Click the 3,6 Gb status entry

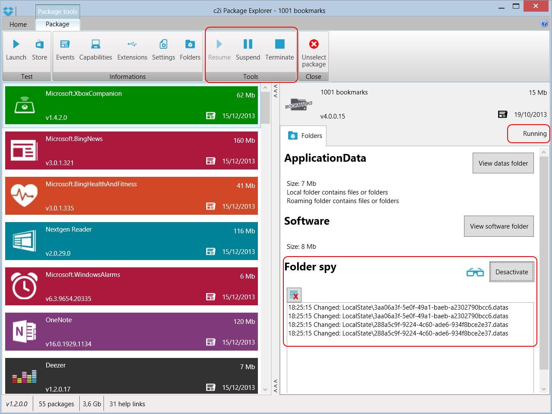pos(92,404)
